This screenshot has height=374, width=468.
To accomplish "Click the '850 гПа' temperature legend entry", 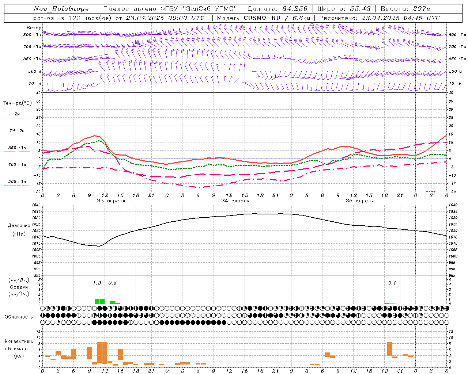I will coord(17,148).
